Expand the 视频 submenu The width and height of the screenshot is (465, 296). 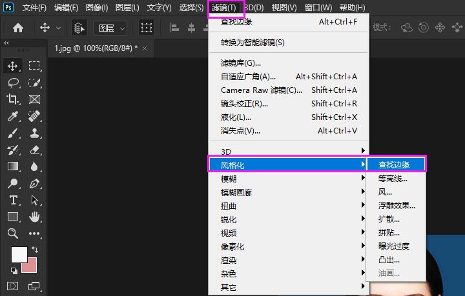(288, 233)
